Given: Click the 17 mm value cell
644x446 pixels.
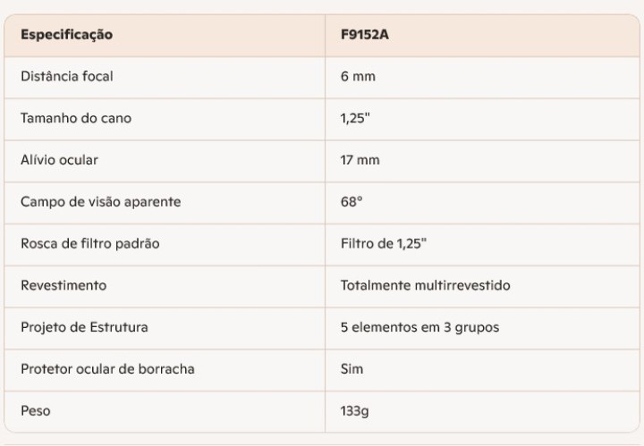Looking at the screenshot, I should [x=360, y=160].
